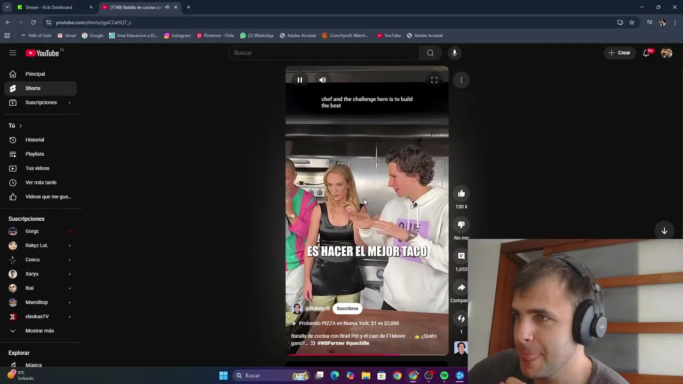Image resolution: width=683 pixels, height=384 pixels.
Task: Select Principal in the sidebar
Action: pyautogui.click(x=40, y=74)
